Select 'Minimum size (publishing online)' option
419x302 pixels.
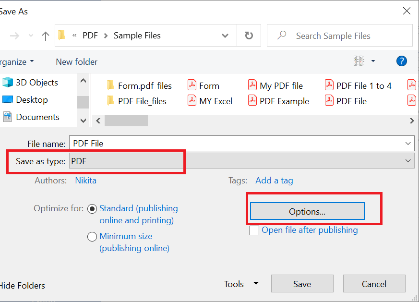point(92,236)
